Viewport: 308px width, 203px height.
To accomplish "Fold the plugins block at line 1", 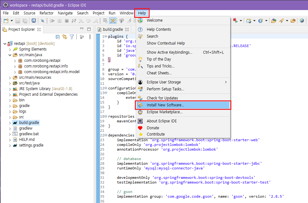I will 106,36.
